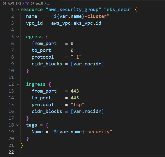Click cidr_blocks attribute on line 16
165x157 pixels.
(47, 112)
